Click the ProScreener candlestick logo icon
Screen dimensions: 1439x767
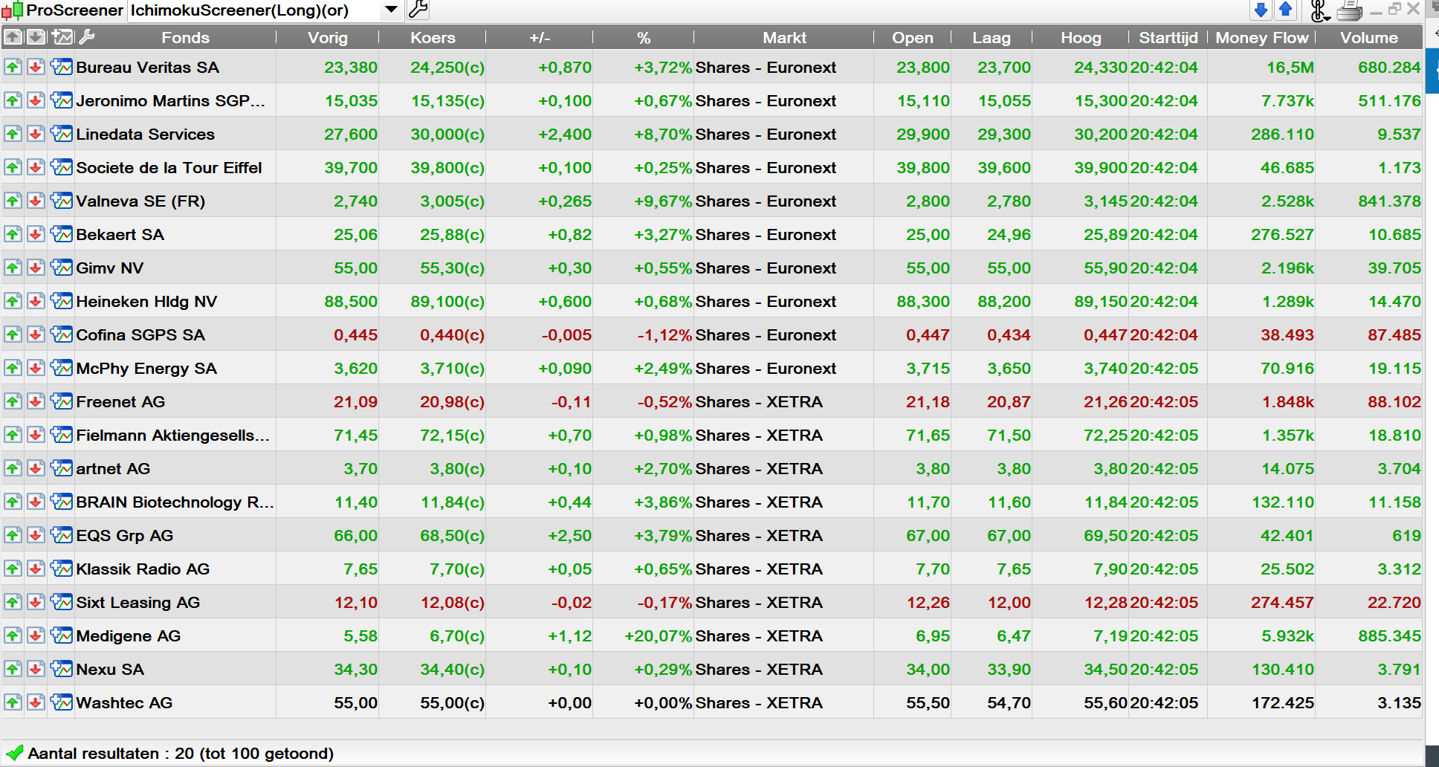tap(13, 10)
